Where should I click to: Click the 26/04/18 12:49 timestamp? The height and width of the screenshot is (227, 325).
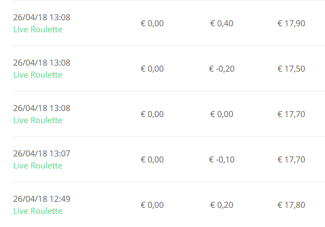click(42, 199)
